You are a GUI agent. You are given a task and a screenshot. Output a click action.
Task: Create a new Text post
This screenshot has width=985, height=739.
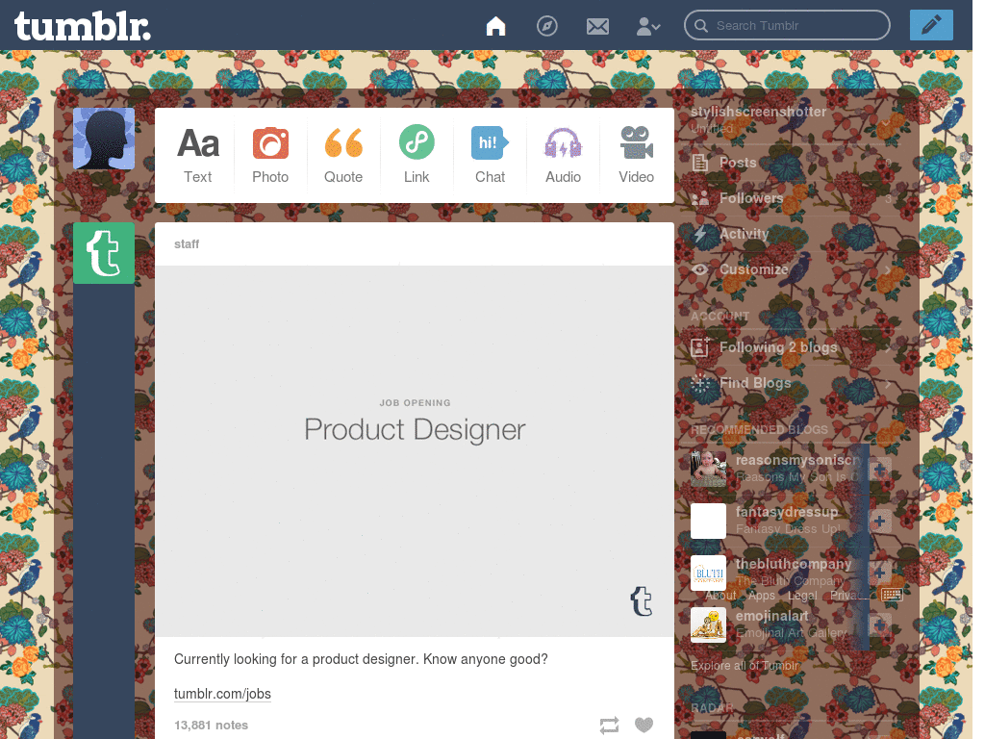tap(198, 155)
